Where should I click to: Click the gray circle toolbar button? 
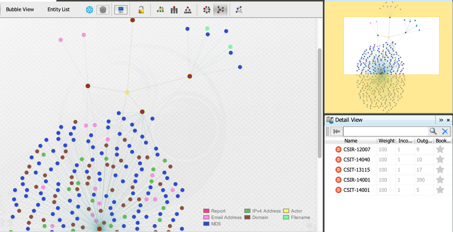tap(103, 10)
